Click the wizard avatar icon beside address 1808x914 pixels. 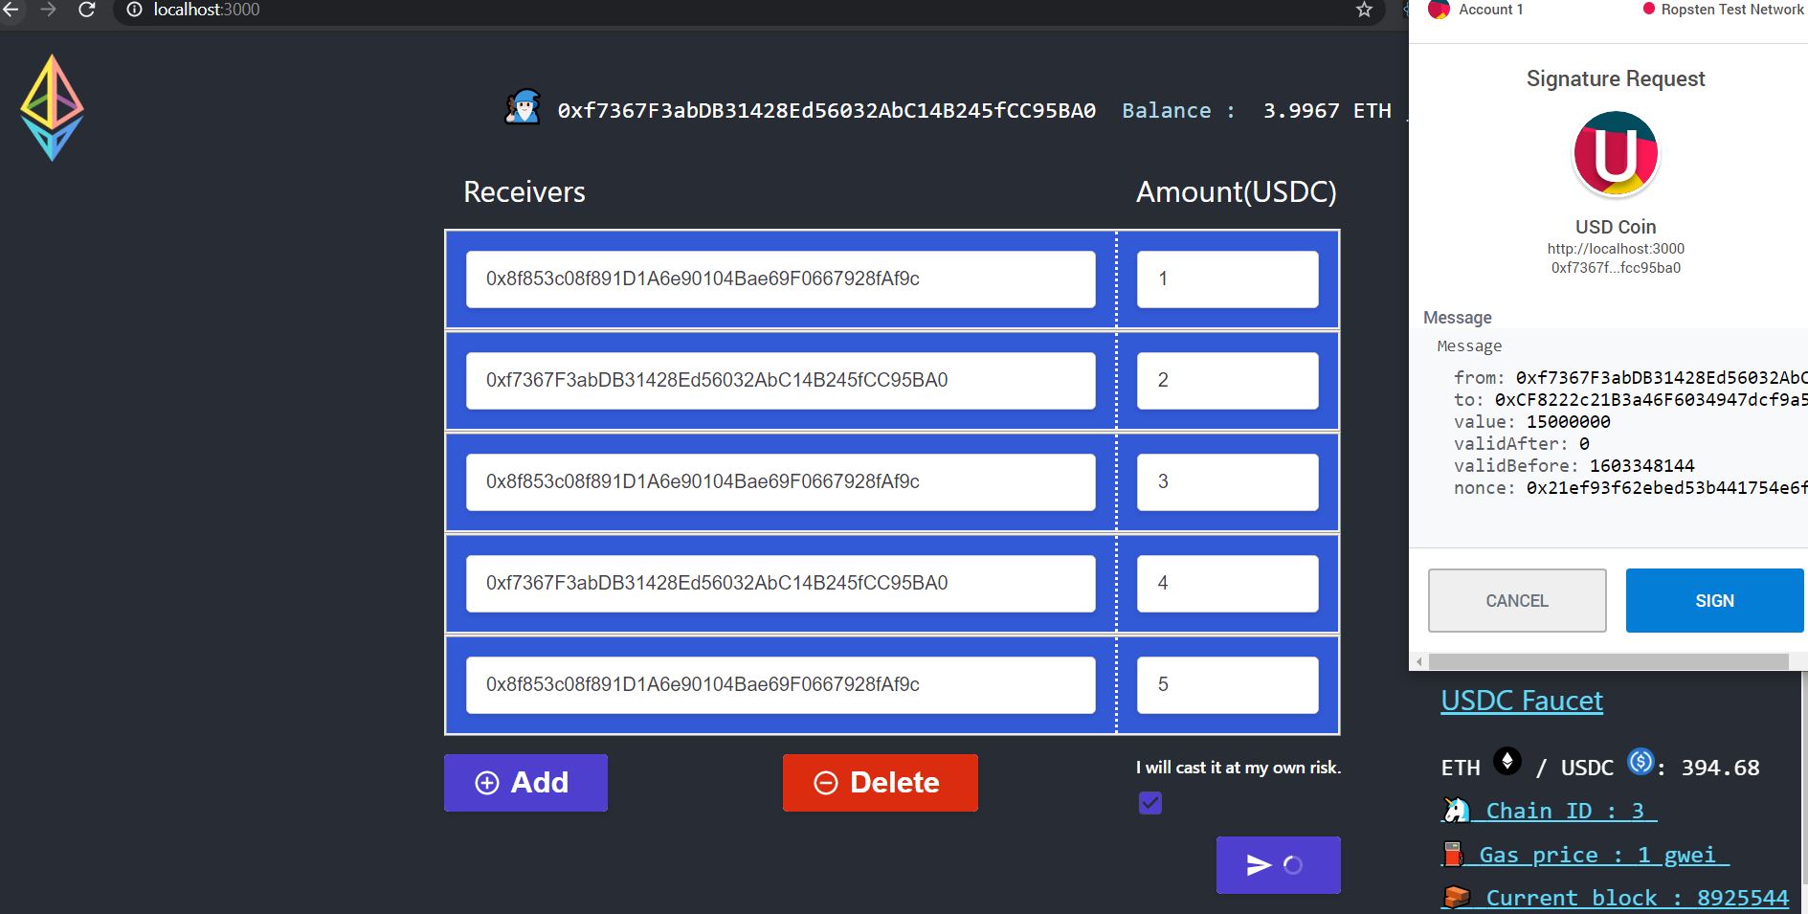coord(523,107)
